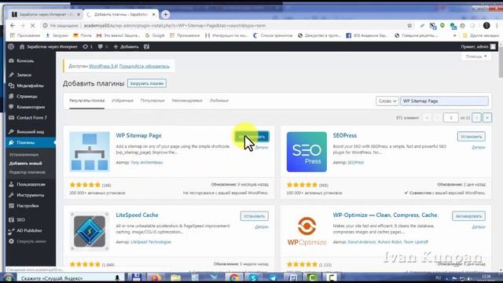503x283 pixels.
Task: Click the LiteSpeed Cache icon thumbnail
Action: pyautogui.click(x=90, y=231)
